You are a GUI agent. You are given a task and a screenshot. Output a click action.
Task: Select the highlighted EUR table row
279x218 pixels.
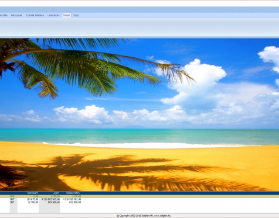[x=139, y=196]
